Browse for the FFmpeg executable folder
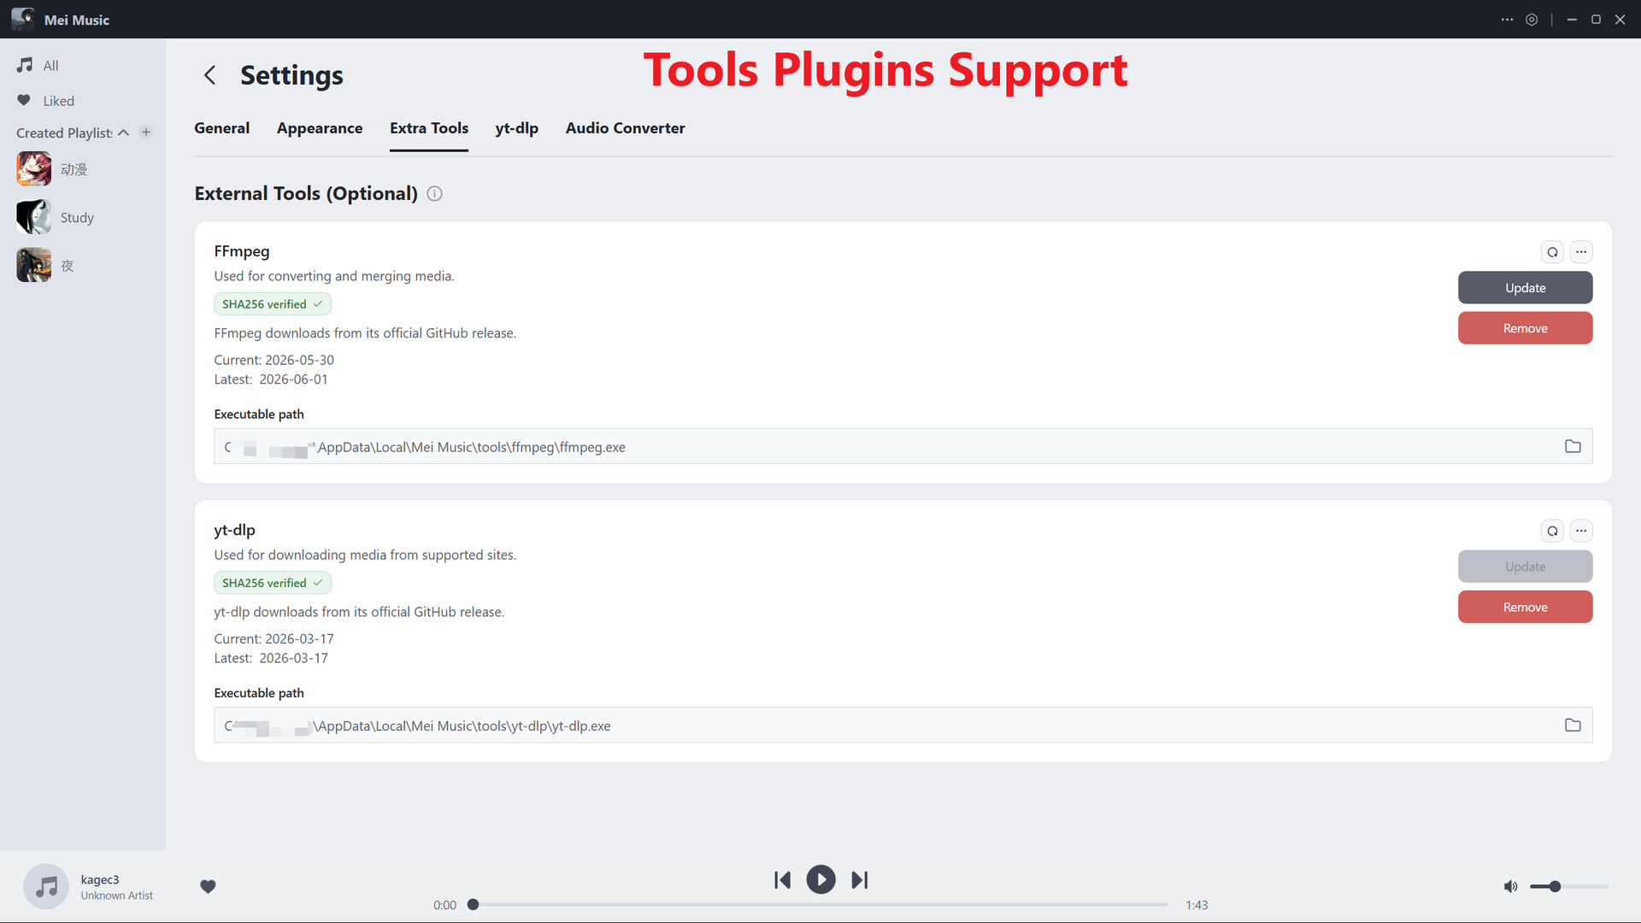Viewport: 1641px width, 923px height. [1573, 447]
